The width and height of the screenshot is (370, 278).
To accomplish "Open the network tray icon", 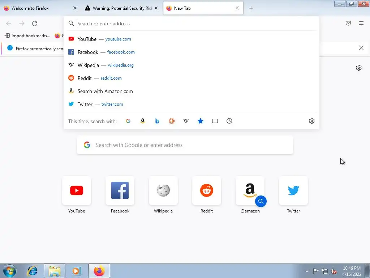I will click(x=325, y=271).
